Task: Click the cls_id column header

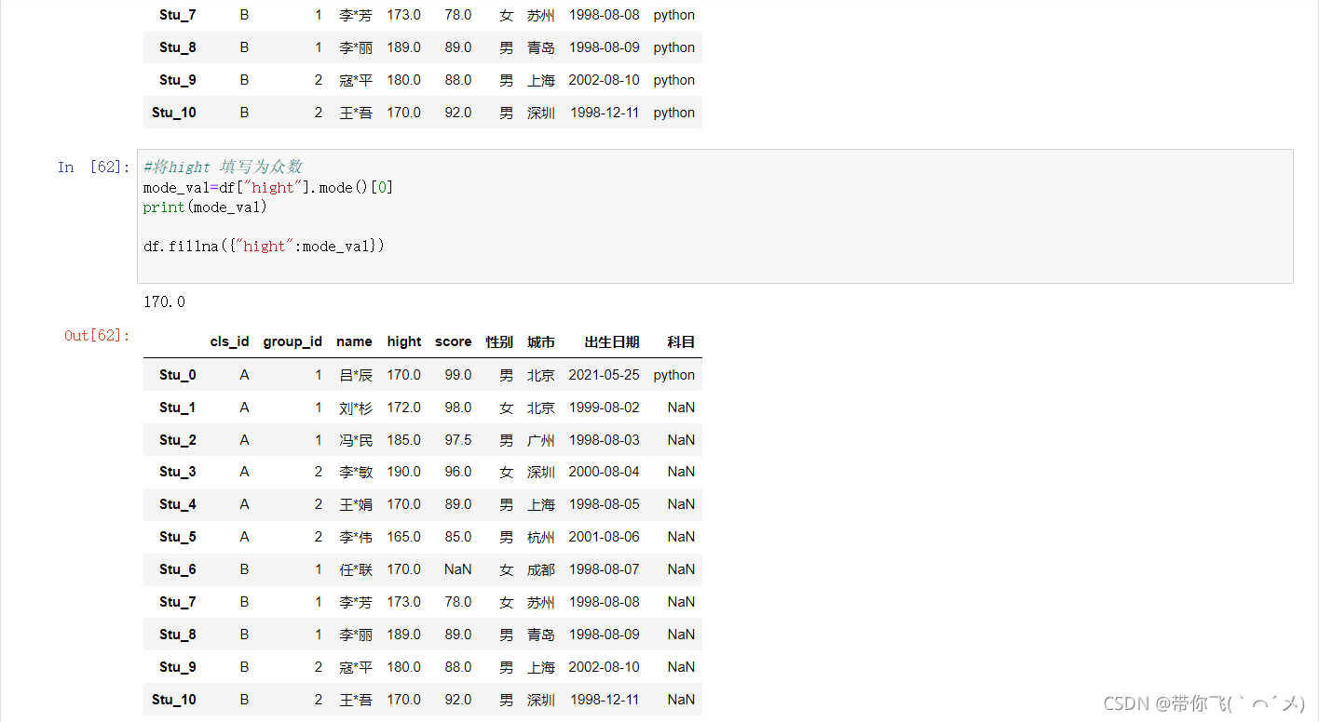Action: tap(230, 341)
